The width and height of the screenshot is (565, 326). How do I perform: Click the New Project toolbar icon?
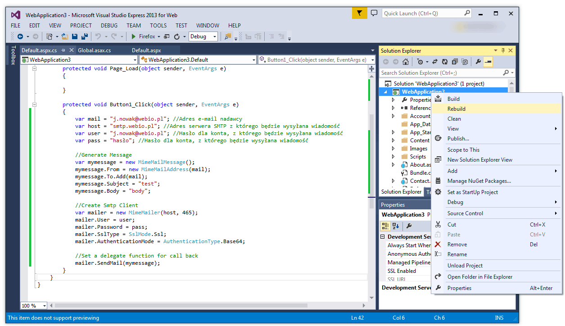49,36
